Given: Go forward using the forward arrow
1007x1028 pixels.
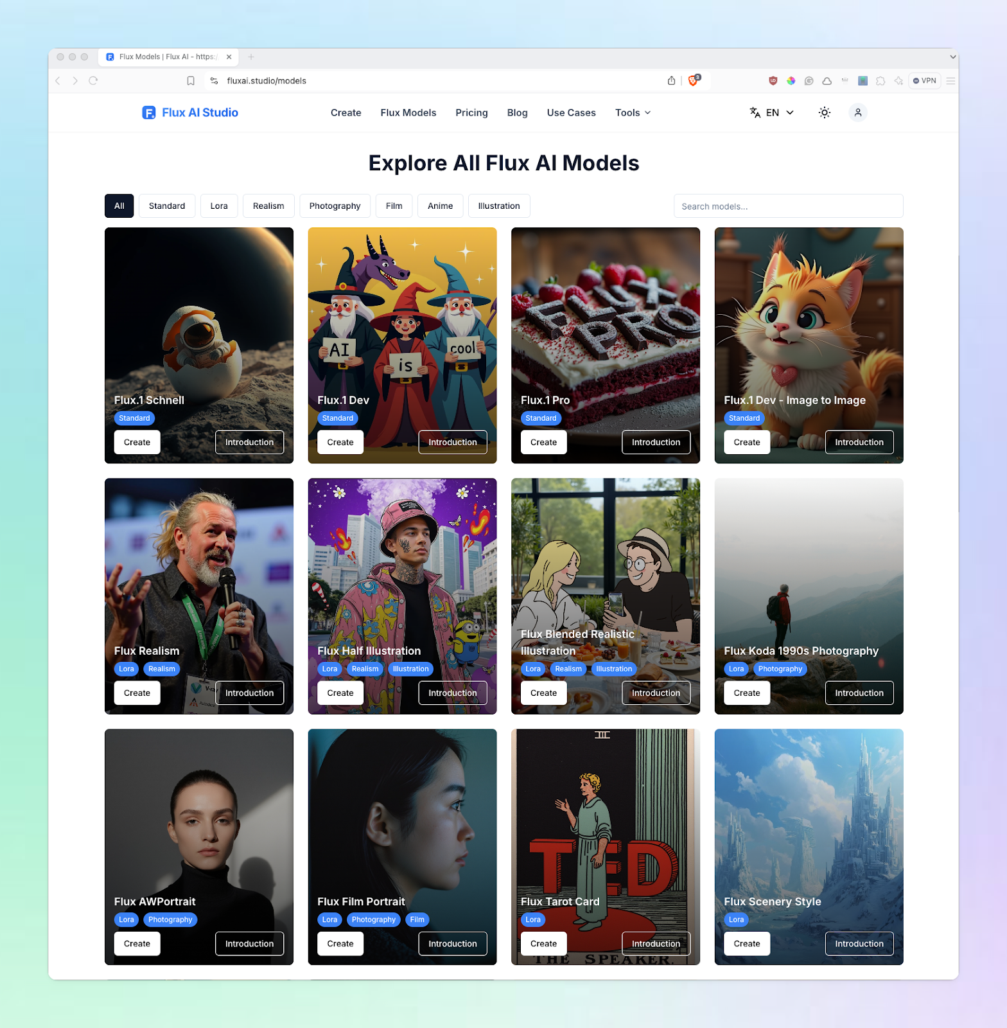Looking at the screenshot, I should (x=75, y=80).
